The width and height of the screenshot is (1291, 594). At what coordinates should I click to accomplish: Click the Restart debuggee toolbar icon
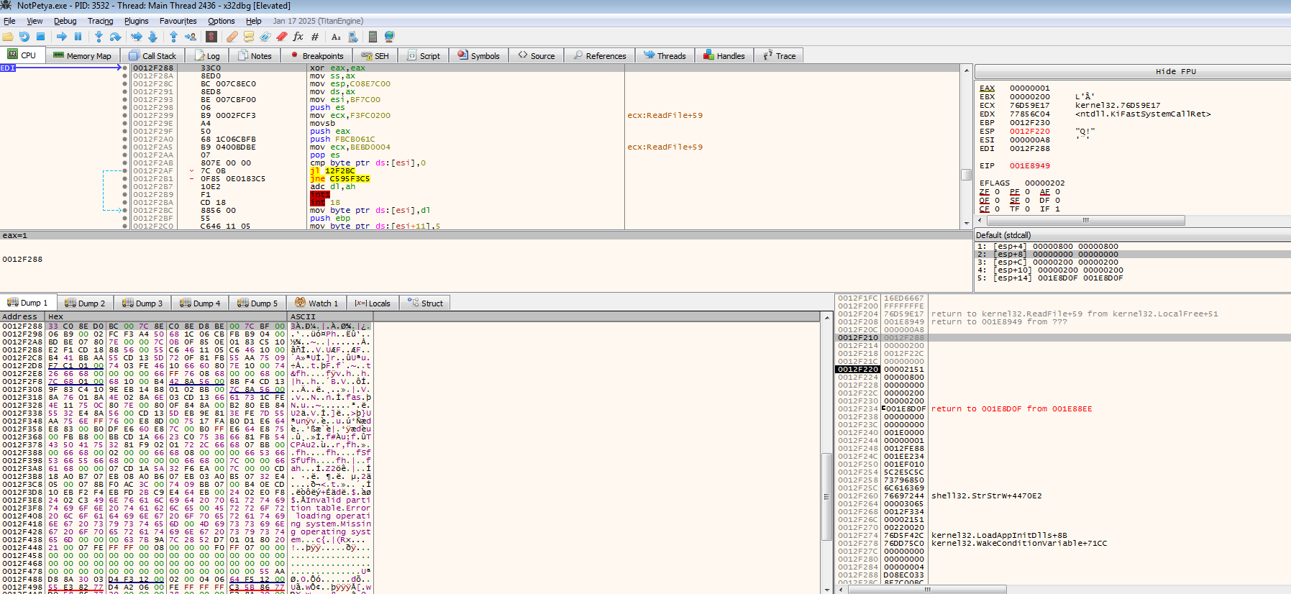(24, 37)
